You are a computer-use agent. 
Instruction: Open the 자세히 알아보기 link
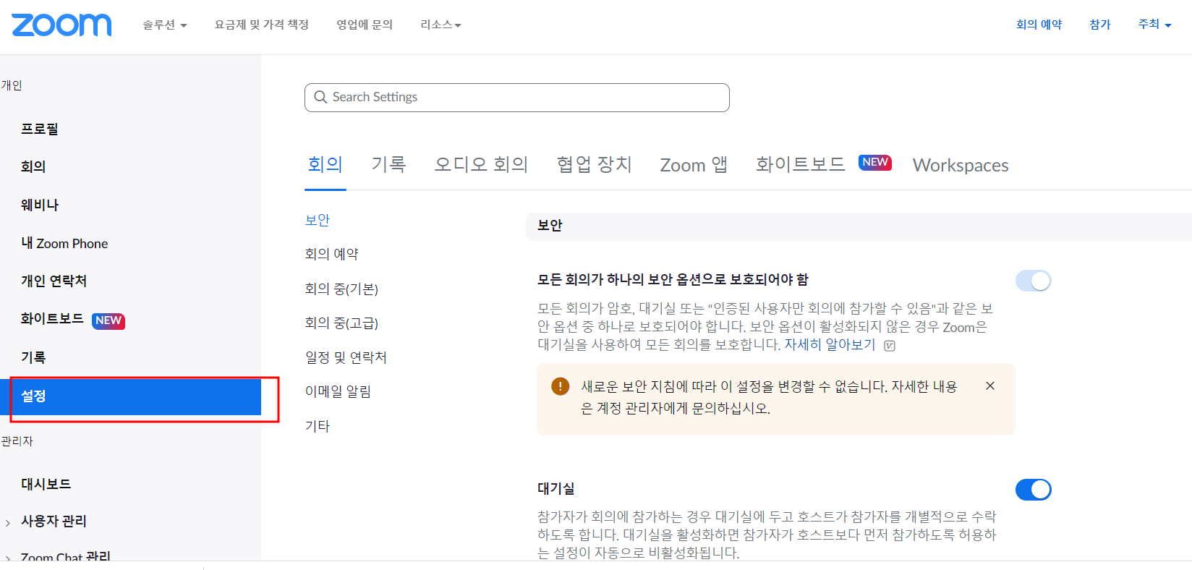(830, 345)
